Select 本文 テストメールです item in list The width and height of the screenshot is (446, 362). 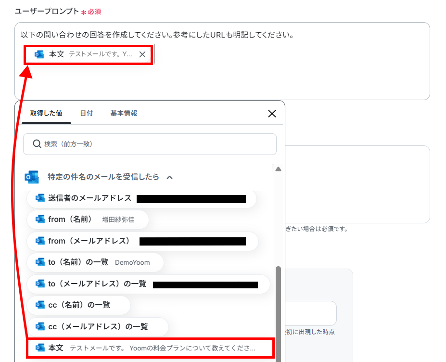coord(150,348)
